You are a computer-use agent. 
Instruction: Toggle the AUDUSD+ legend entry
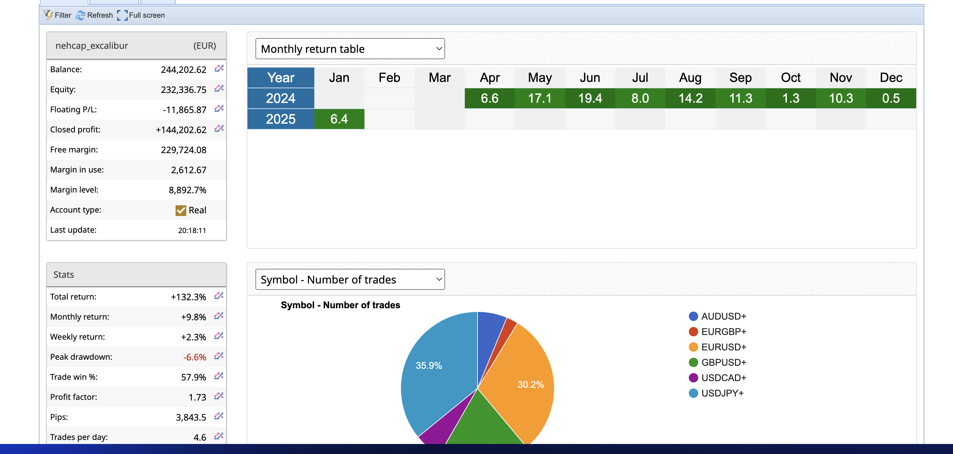(717, 316)
